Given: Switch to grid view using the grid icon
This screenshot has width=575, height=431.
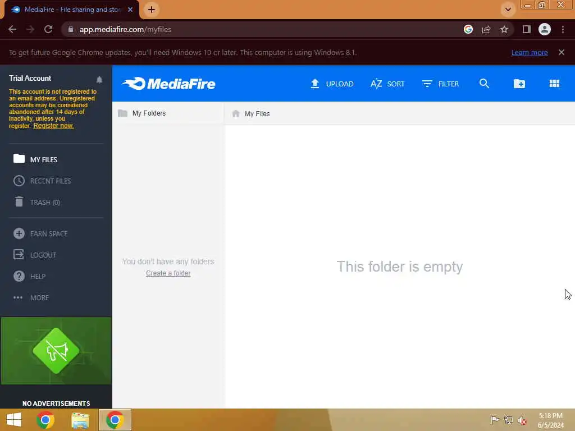Looking at the screenshot, I should [554, 84].
